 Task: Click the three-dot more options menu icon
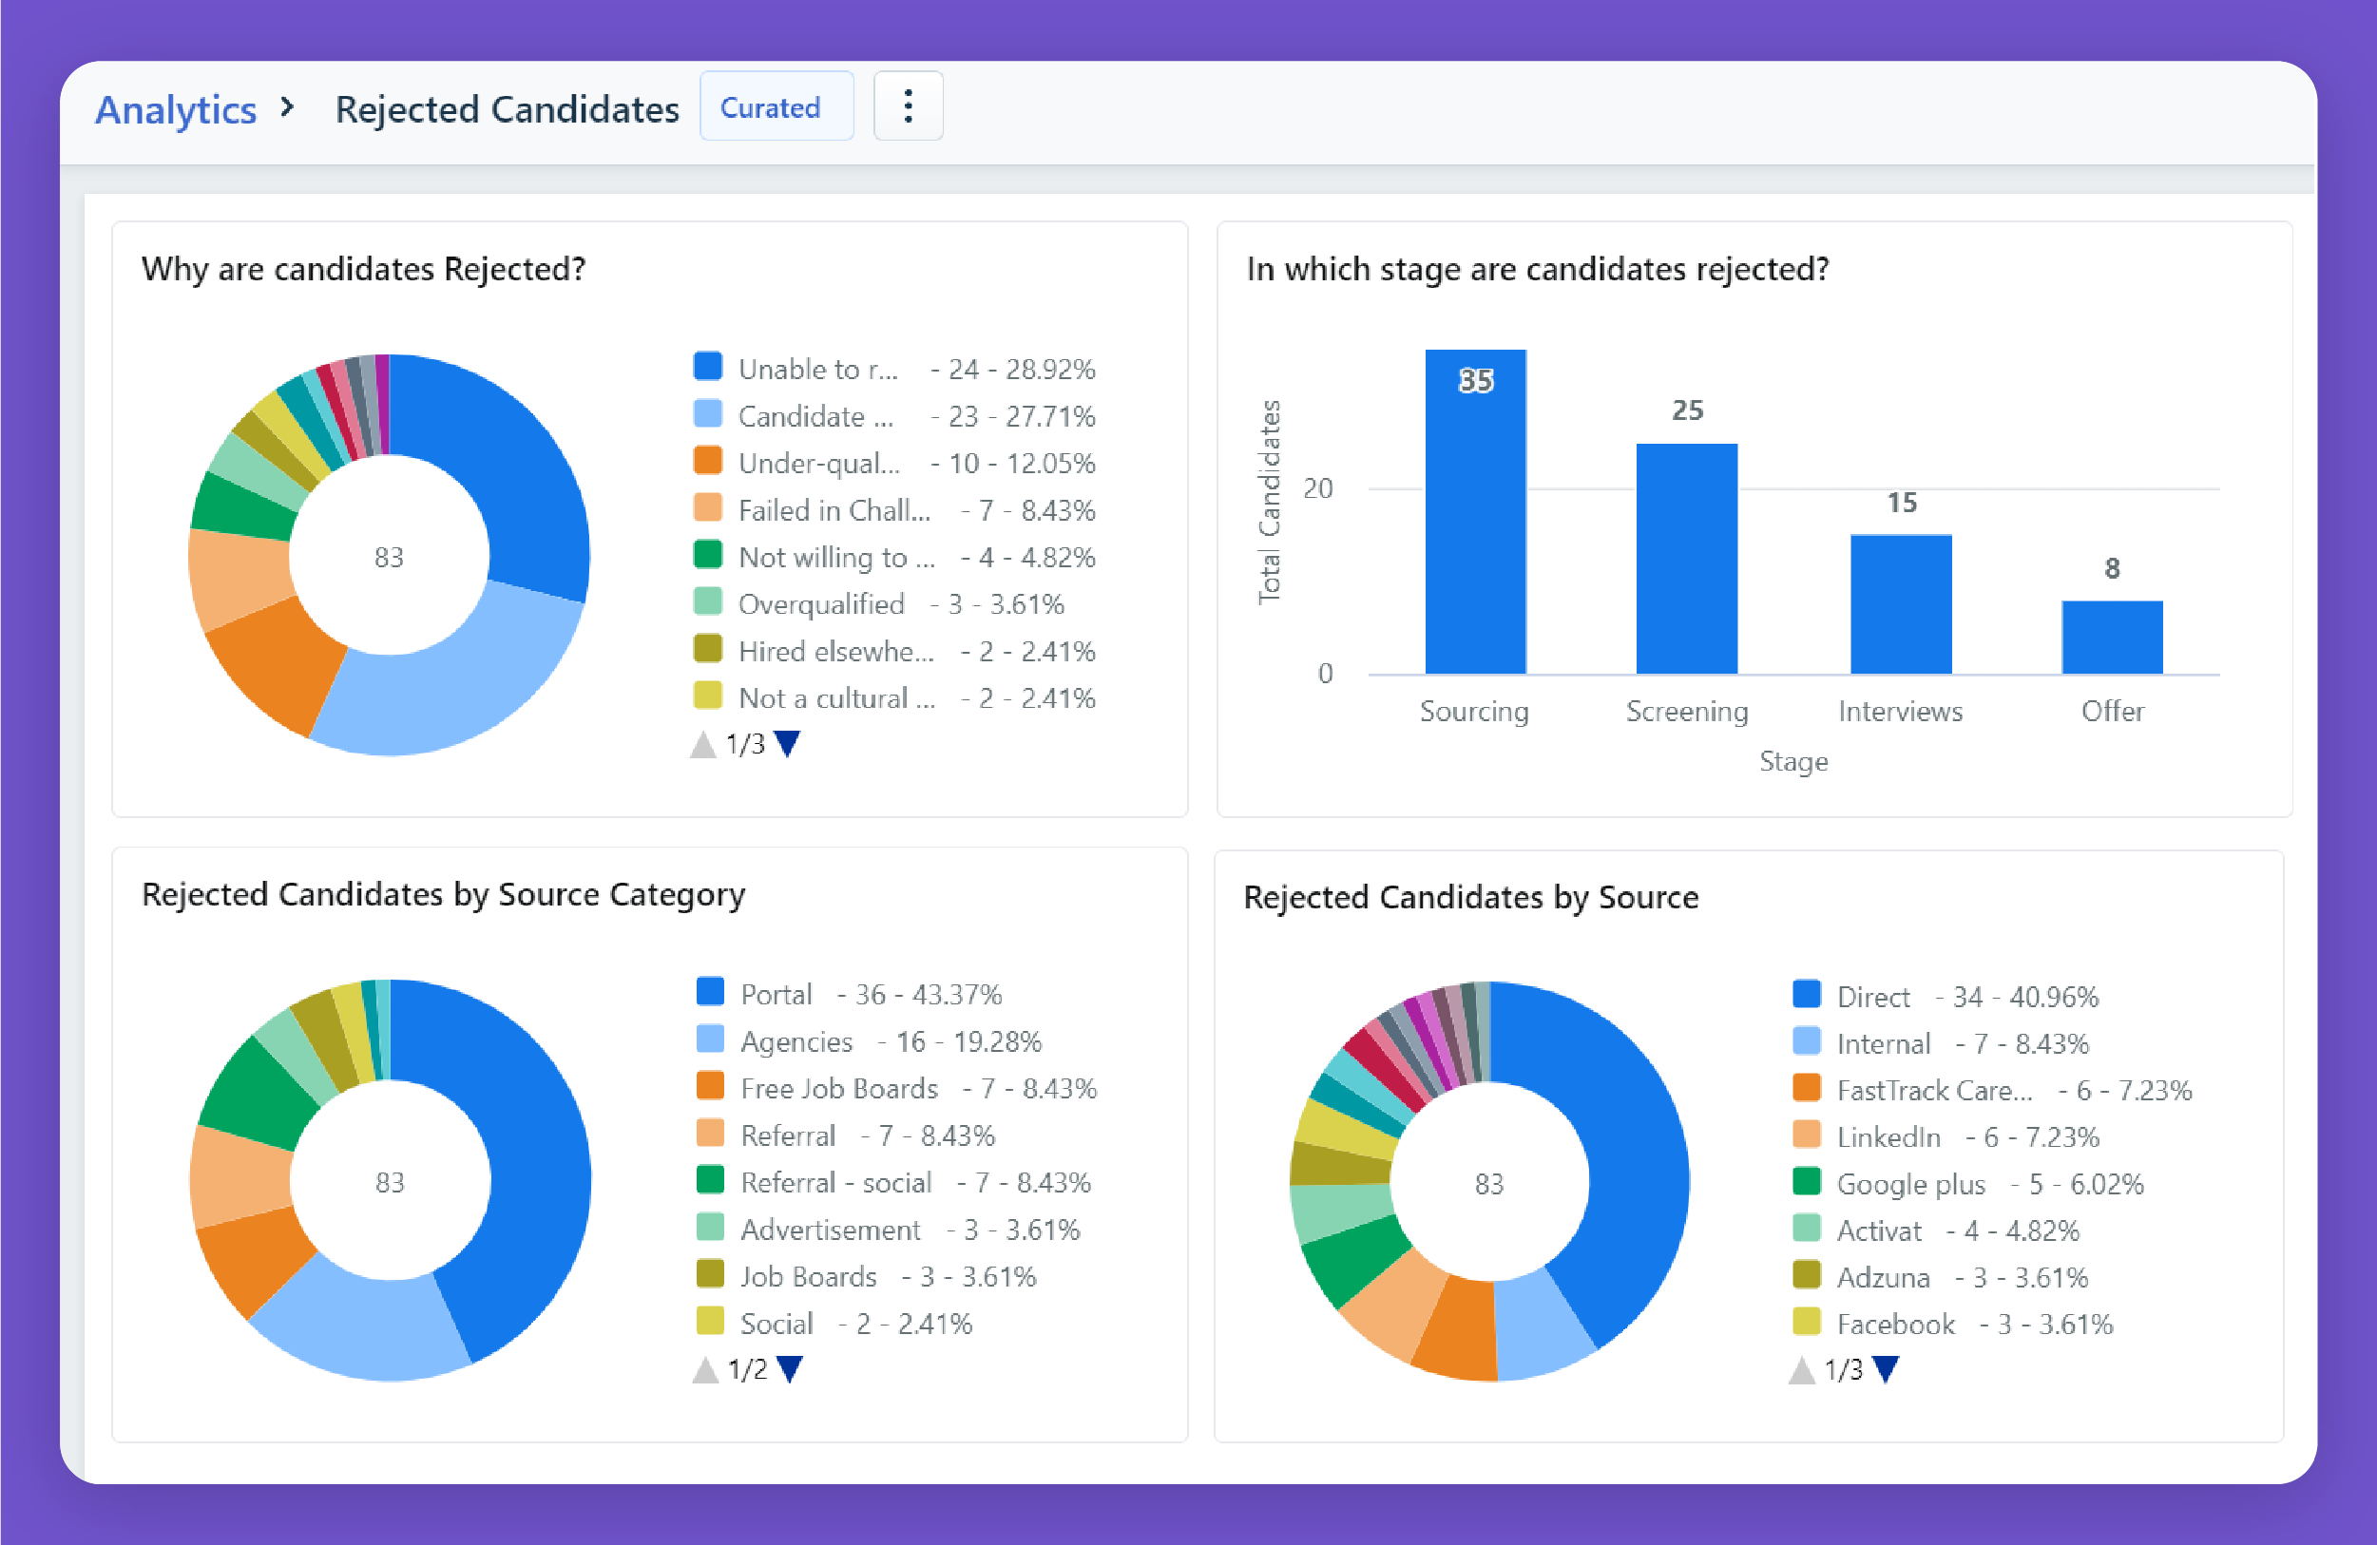(x=908, y=107)
